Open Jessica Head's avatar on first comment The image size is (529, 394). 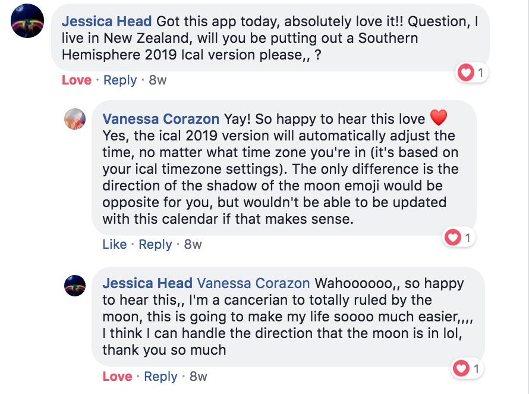27,21
